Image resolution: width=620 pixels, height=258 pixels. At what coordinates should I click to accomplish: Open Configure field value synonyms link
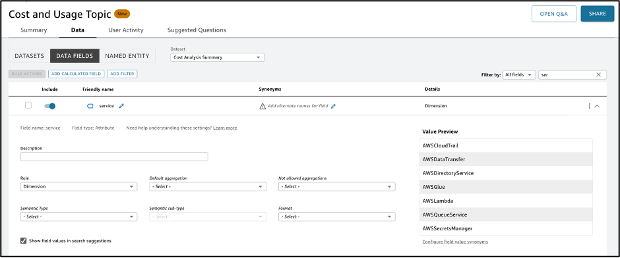click(454, 242)
